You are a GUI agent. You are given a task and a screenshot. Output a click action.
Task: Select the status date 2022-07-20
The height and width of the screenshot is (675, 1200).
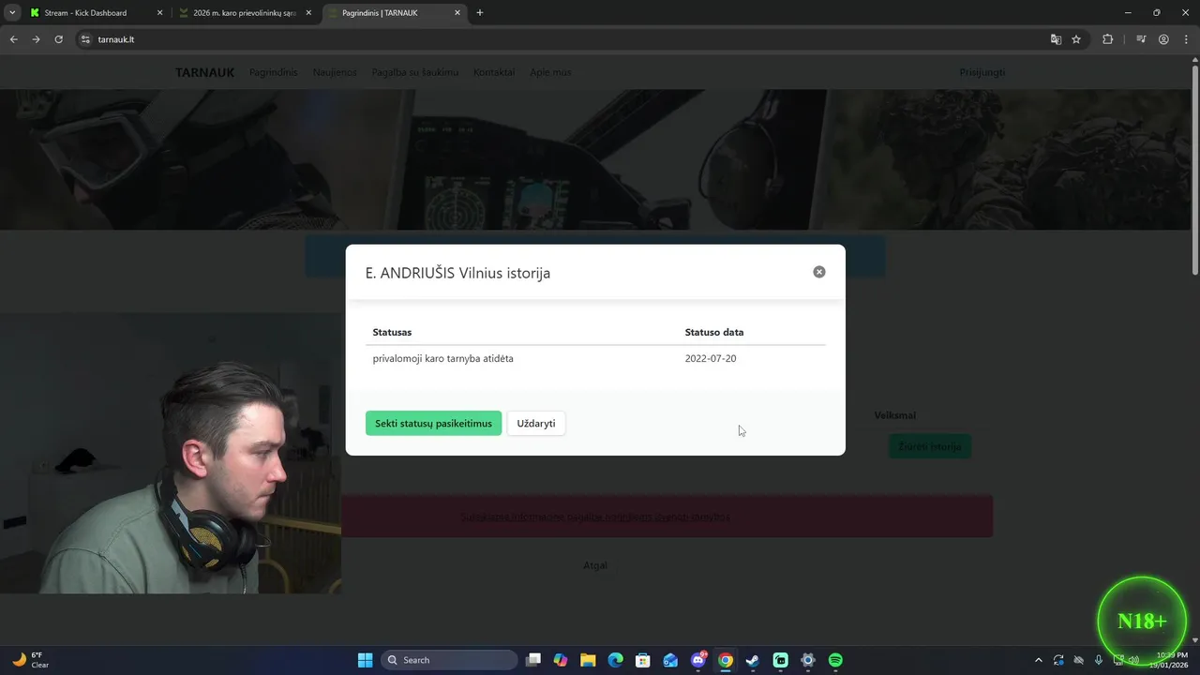point(711,359)
